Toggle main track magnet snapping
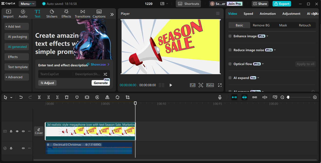The width and height of the screenshot is (321, 163). (x=234, y=97)
